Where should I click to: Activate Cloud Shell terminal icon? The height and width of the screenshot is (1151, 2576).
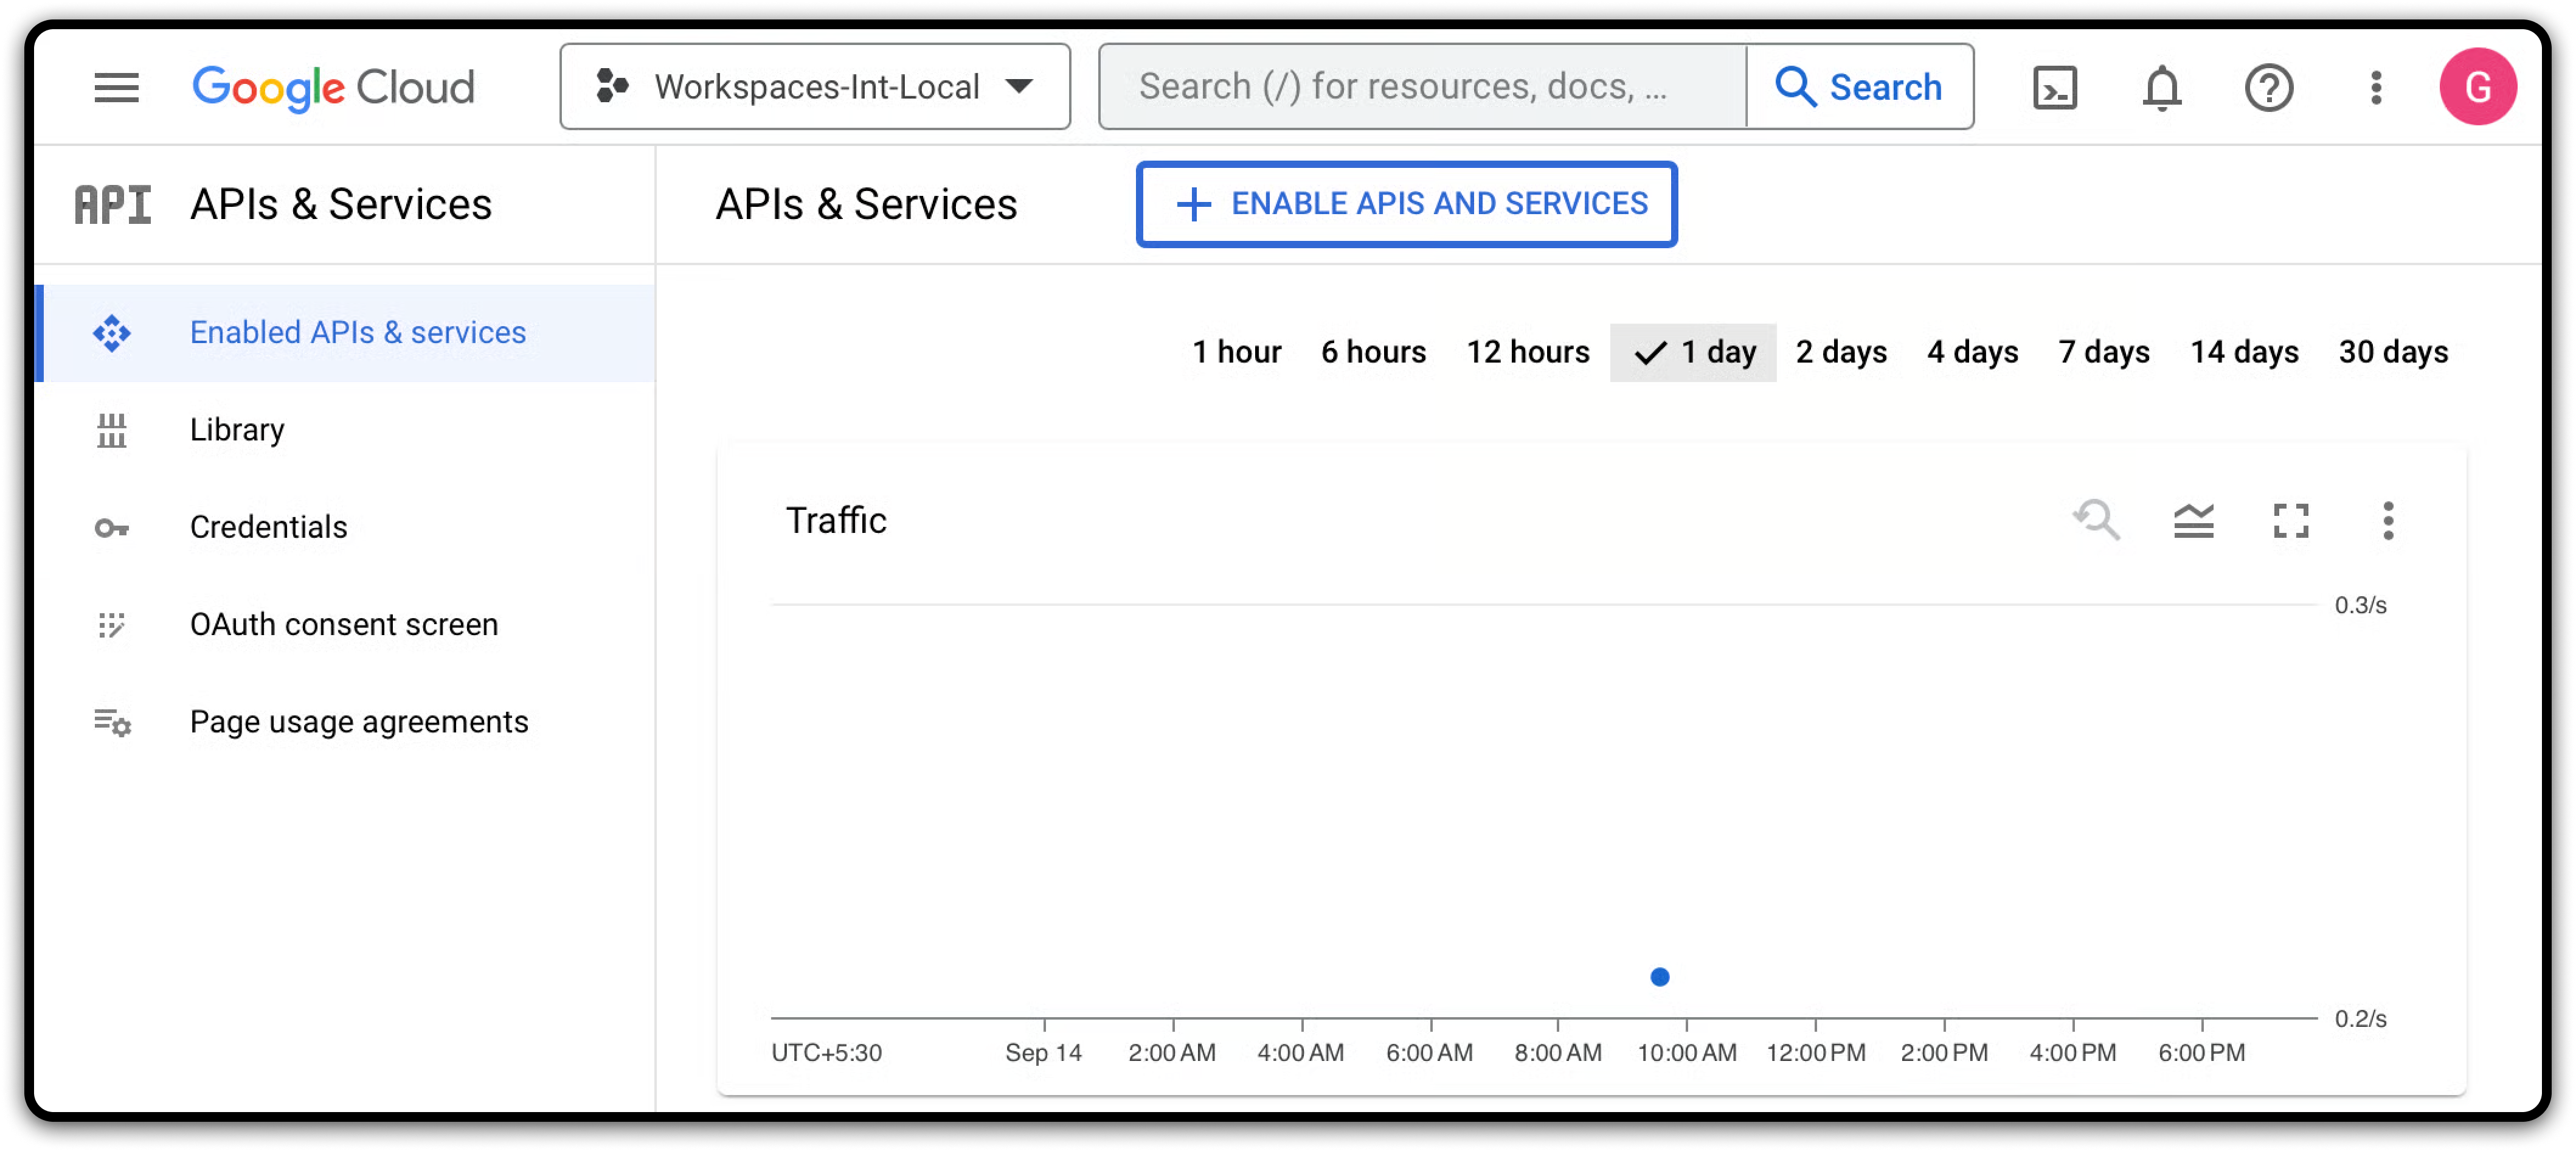[2054, 87]
